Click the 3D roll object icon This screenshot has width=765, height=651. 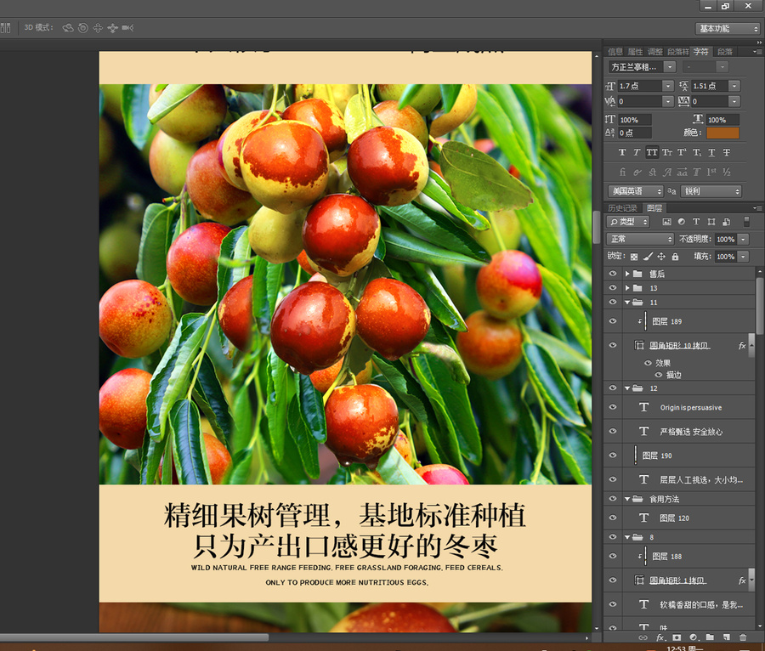83,28
